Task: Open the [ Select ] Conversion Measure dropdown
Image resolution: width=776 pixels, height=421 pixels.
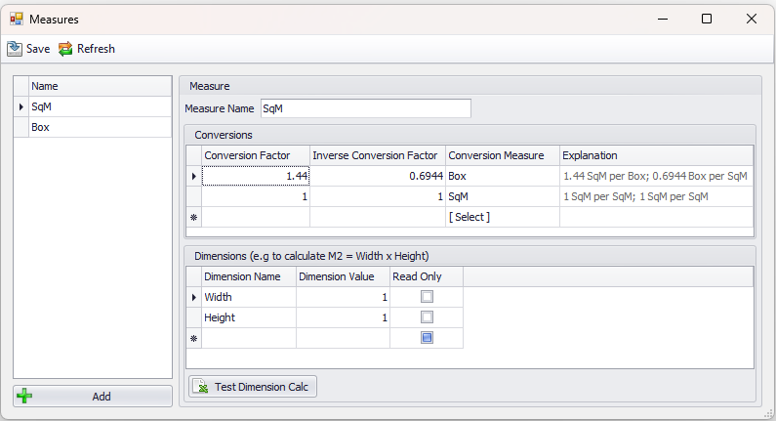Action: click(503, 217)
